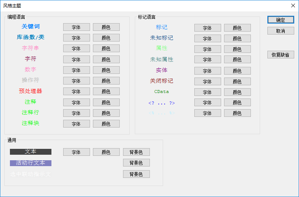Open 字体 for 库函数/类

(x=76, y=38)
